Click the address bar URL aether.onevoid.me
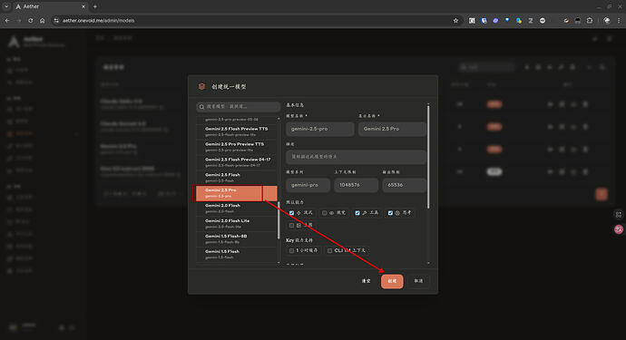This screenshot has height=340, width=626. (98, 20)
